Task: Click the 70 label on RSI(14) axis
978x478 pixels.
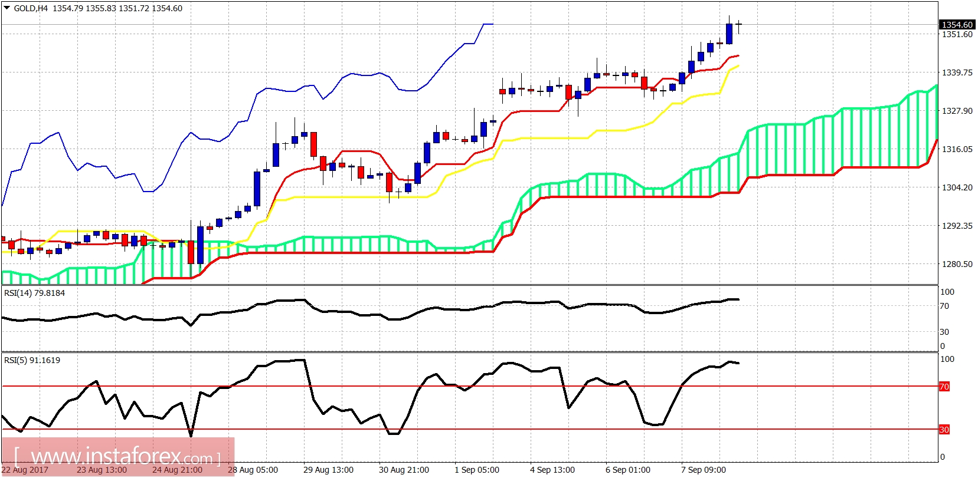Action: tap(944, 306)
